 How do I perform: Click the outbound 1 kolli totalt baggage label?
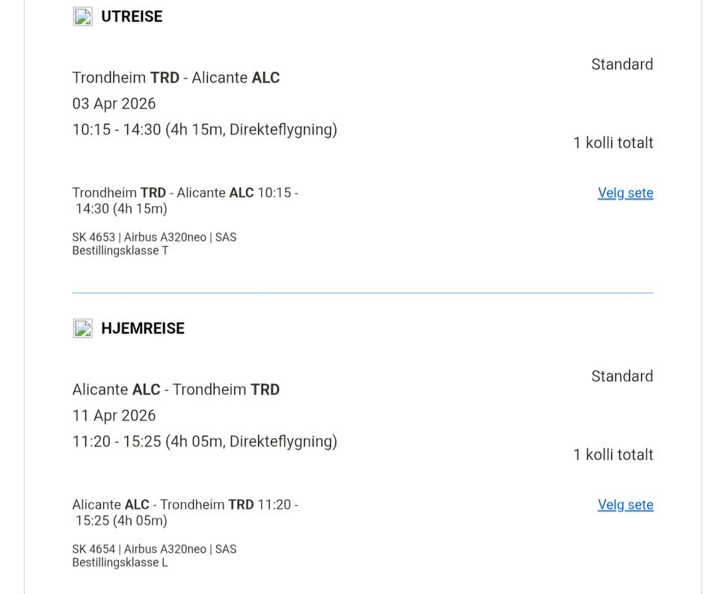coord(613,143)
